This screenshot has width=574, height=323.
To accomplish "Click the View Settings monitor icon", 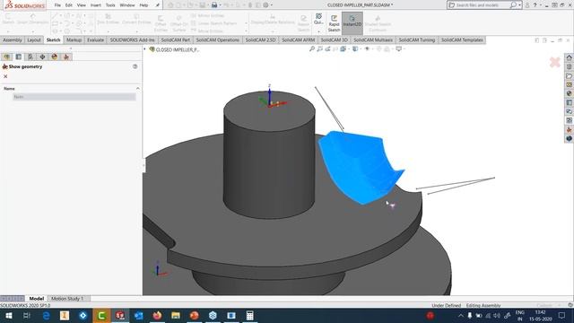I will coord(398,48).
